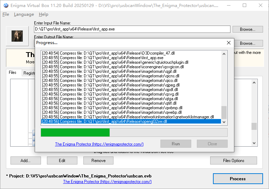This screenshot has width=269, height=189.
Task: Close the Progress dialog with X
Action: pyautogui.click(x=229, y=43)
